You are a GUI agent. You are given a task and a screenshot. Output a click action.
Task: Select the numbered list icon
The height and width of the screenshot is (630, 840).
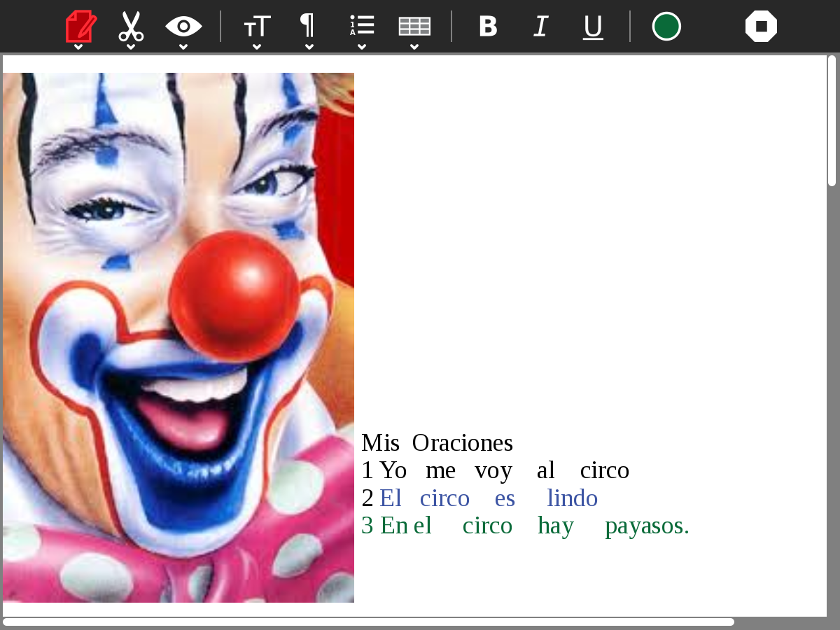point(361,26)
